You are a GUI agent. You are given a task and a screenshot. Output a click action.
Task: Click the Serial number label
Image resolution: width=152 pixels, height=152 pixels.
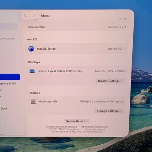click(x=36, y=27)
